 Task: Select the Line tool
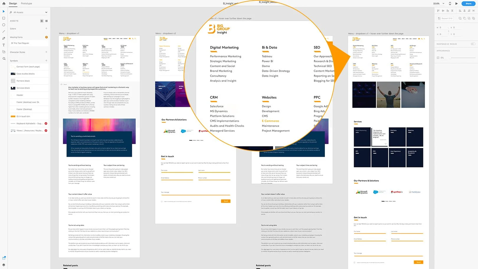click(4, 32)
